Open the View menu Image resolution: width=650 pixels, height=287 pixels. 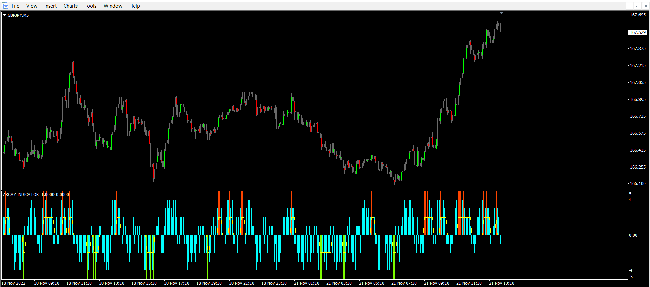[32, 6]
